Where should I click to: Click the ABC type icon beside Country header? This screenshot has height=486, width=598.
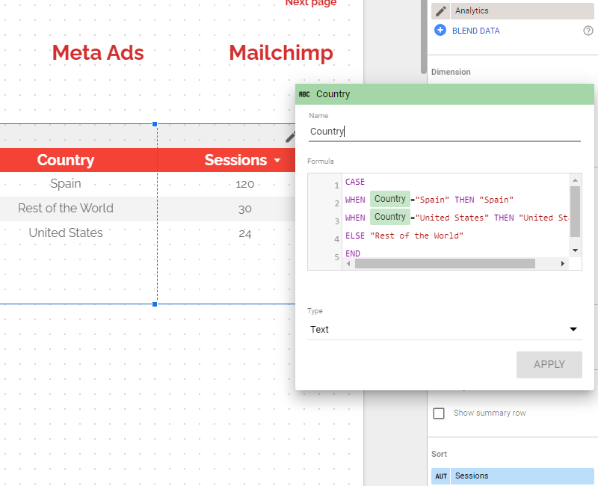coord(304,94)
